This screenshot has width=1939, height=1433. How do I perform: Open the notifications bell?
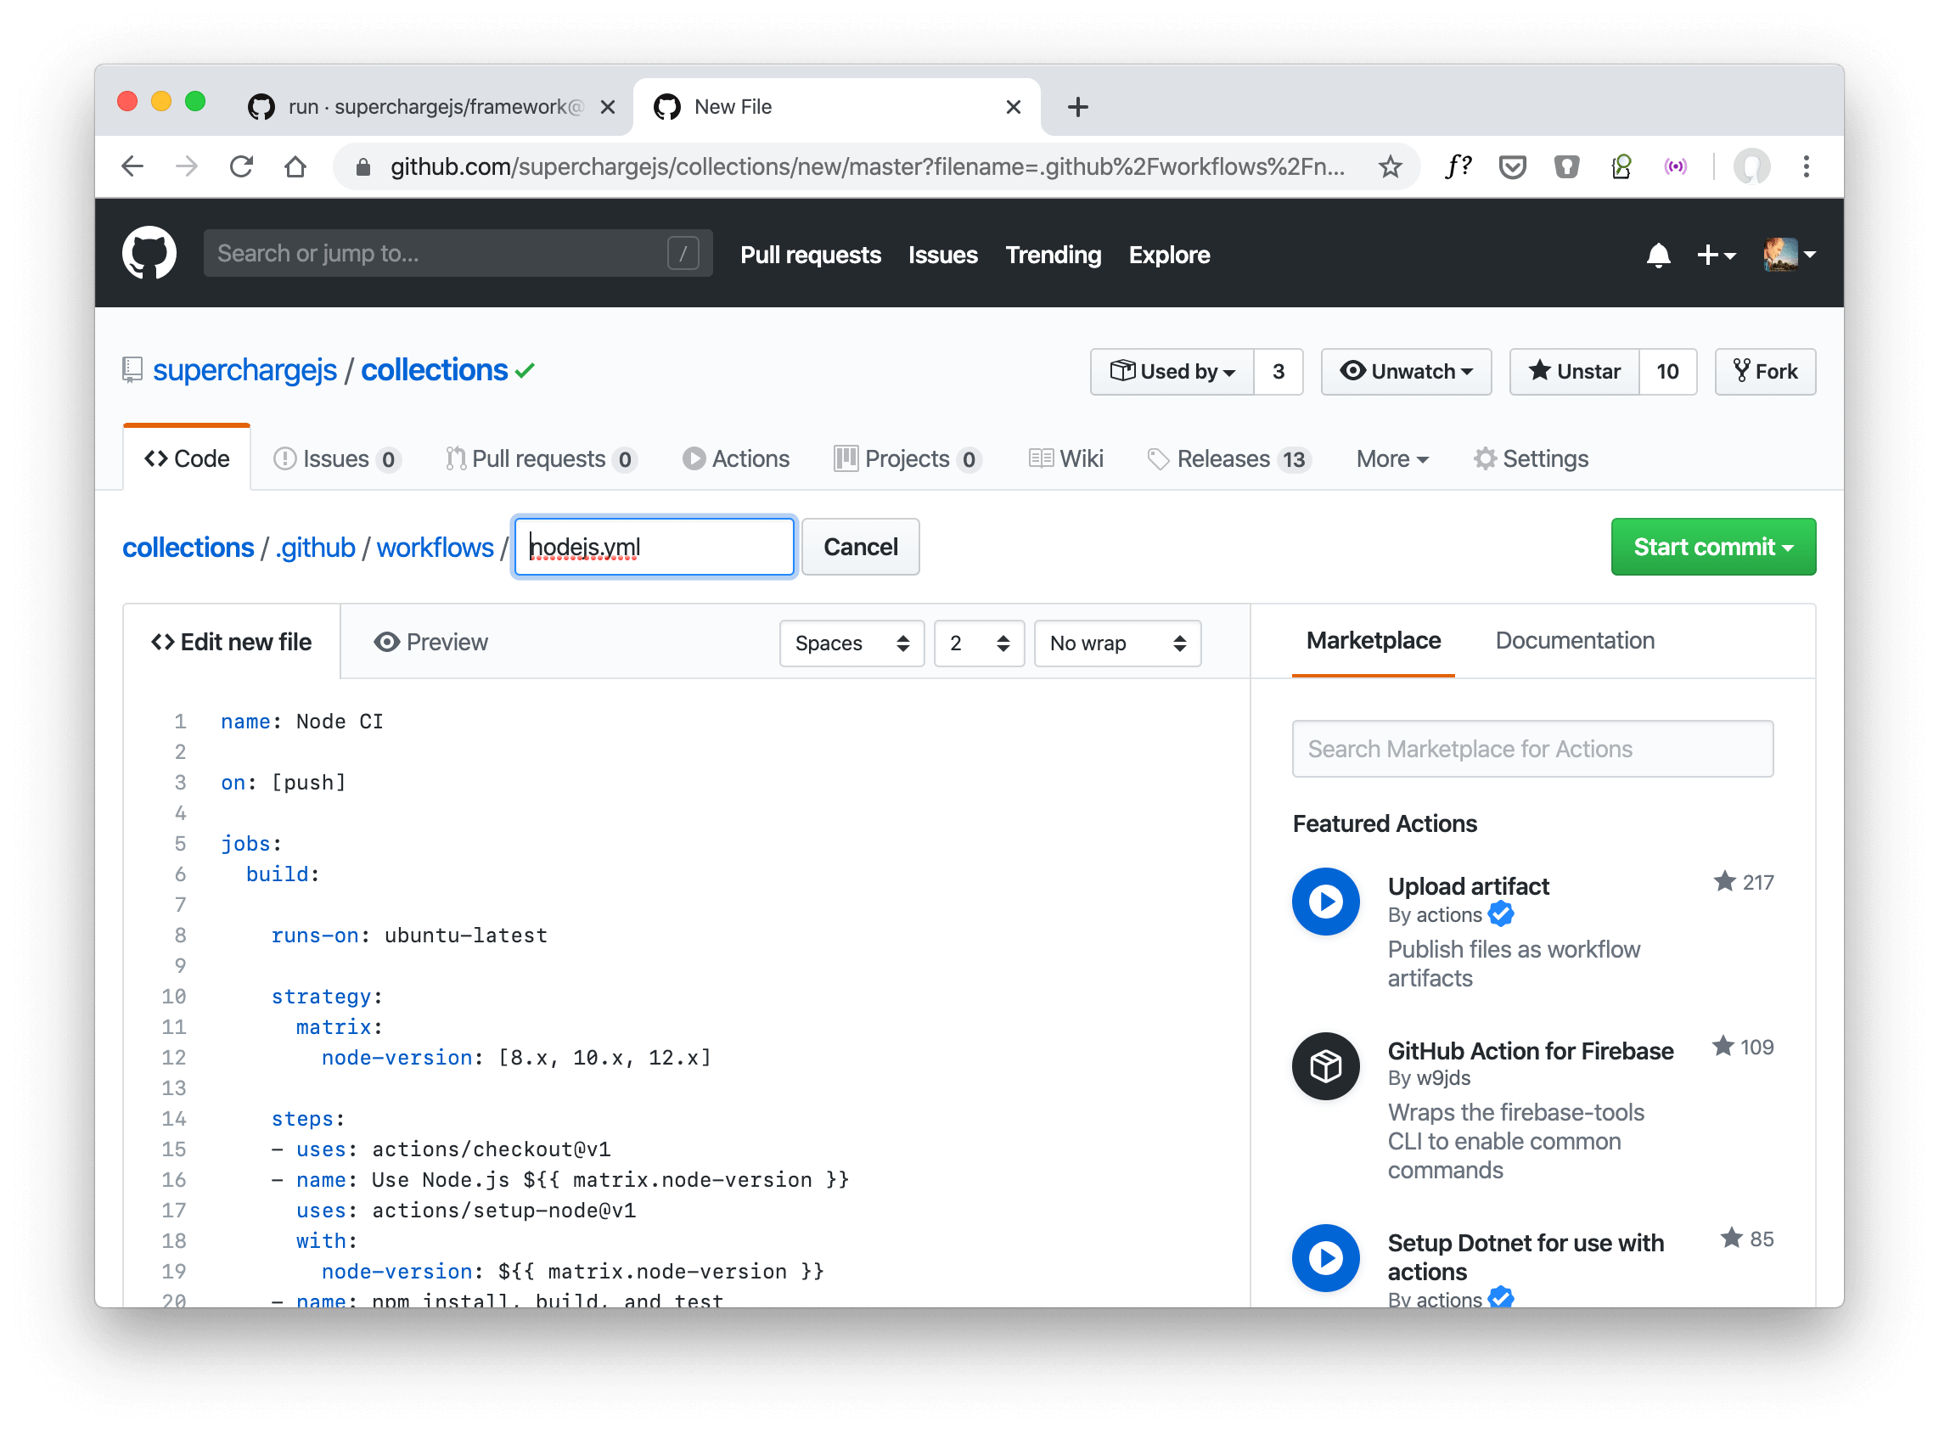[x=1657, y=254]
